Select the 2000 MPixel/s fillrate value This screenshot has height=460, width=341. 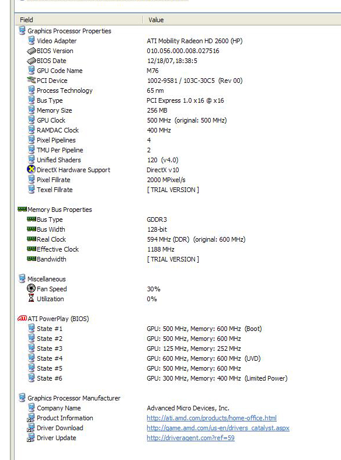[x=166, y=180]
